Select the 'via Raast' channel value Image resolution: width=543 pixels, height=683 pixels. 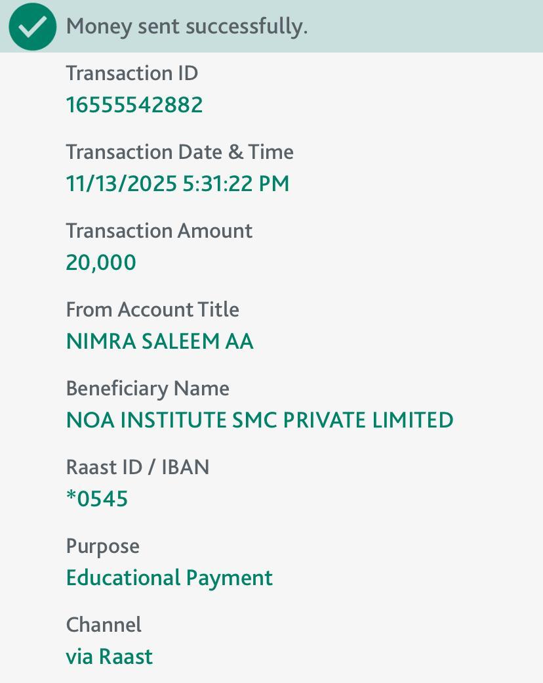coord(110,657)
